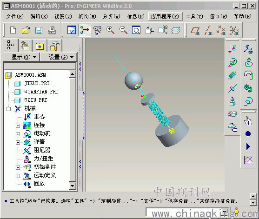259x219 pixels.
Task: Toggle the spin center icon
Action: 85,30
